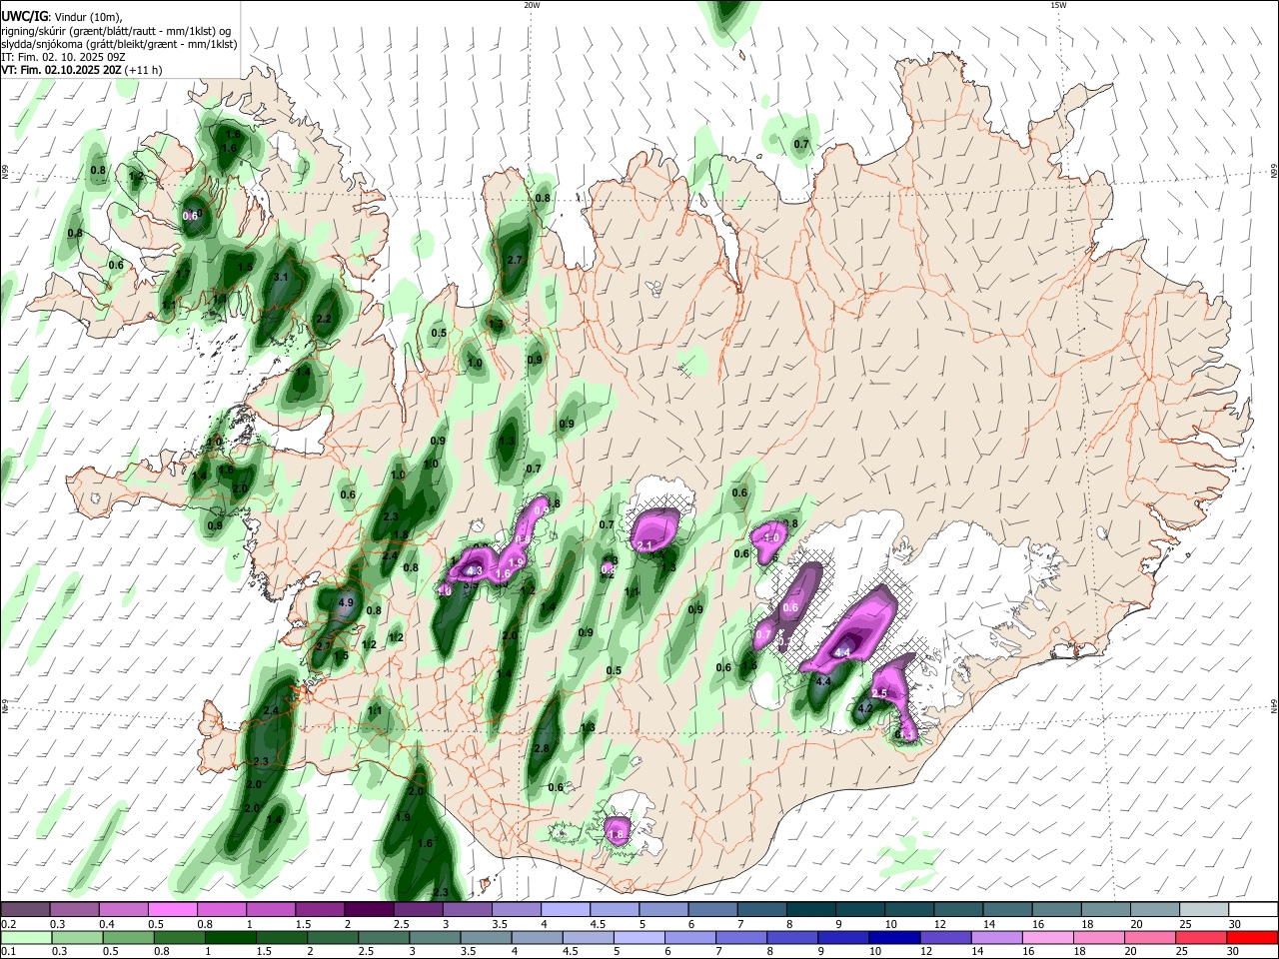Click the 4.2 rain value in southeast
This screenshot has width=1279, height=959.
coord(866,708)
